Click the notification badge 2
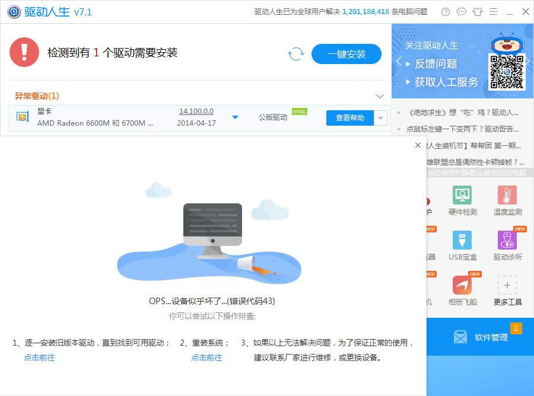Image resolution: width=534 pixels, height=396 pixels. pos(516,328)
